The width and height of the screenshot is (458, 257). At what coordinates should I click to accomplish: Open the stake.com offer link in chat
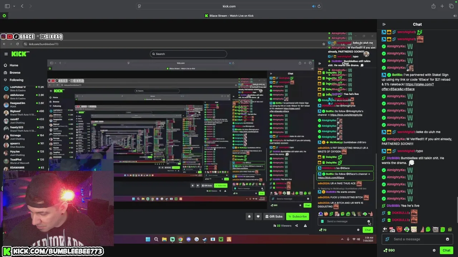[x=407, y=87]
